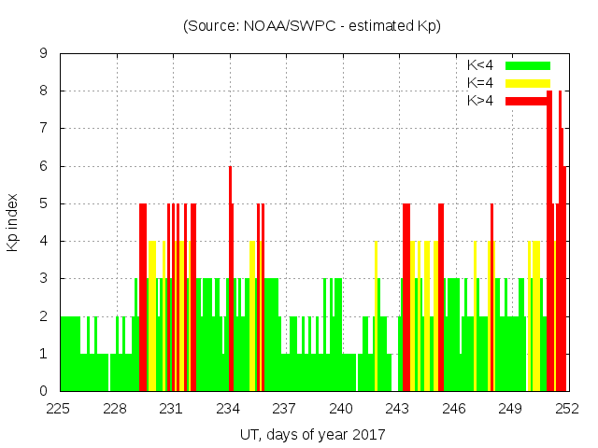Click the 7 value on the Kp axis

tap(43, 129)
